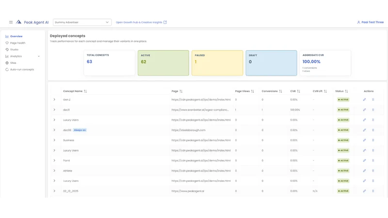
Task: Open the steeleborough.com page URL
Action: coord(189,130)
